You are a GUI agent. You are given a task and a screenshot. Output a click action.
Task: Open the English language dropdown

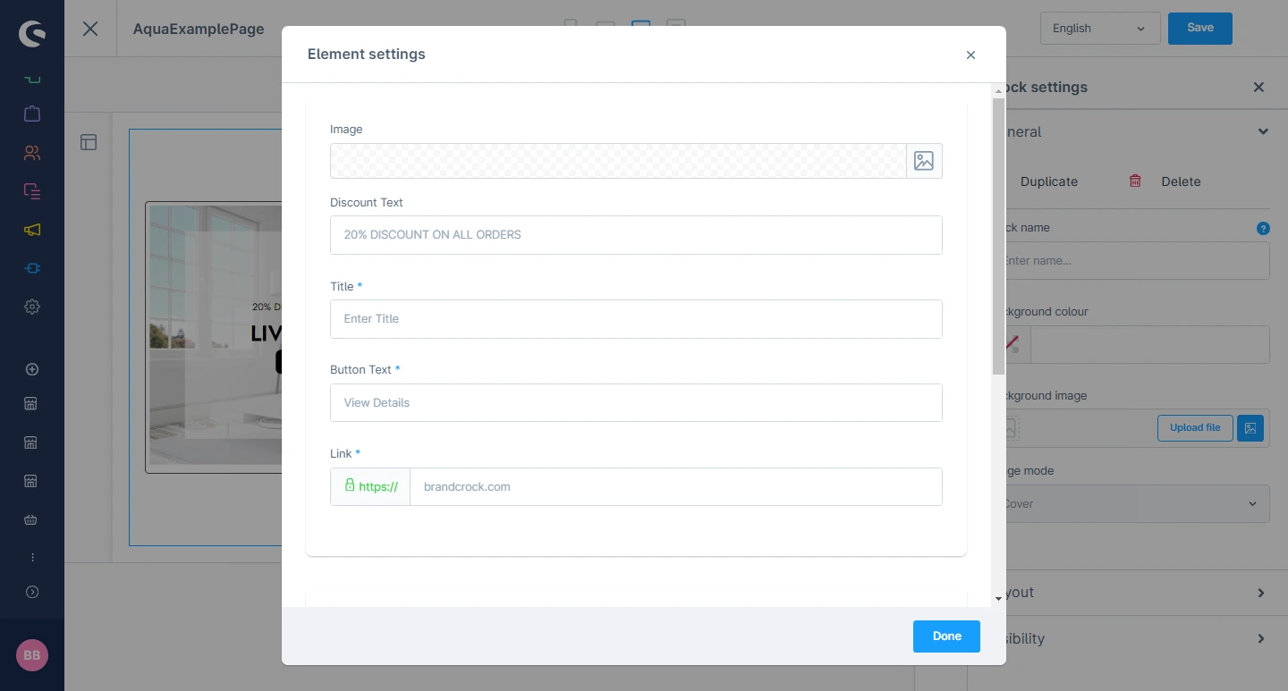(x=1099, y=29)
